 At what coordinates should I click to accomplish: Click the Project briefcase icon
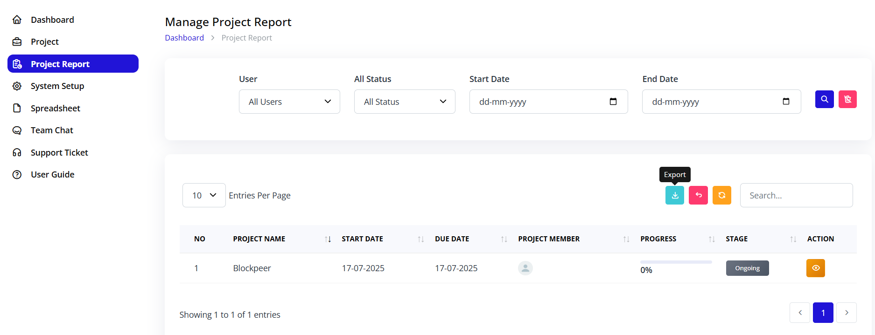point(17,41)
